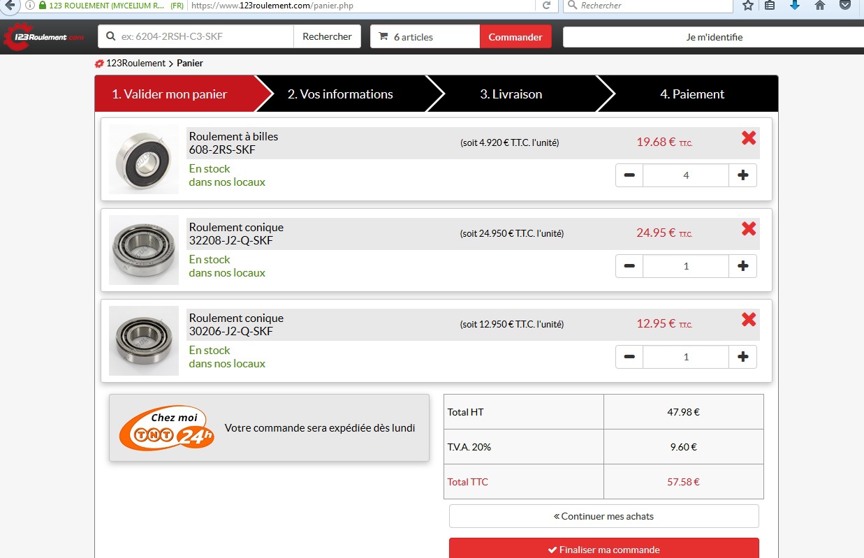
Task: Click 123Roulement breadcrumb link
Action: (136, 64)
